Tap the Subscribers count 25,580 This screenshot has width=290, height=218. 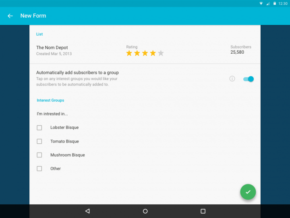pos(237,52)
